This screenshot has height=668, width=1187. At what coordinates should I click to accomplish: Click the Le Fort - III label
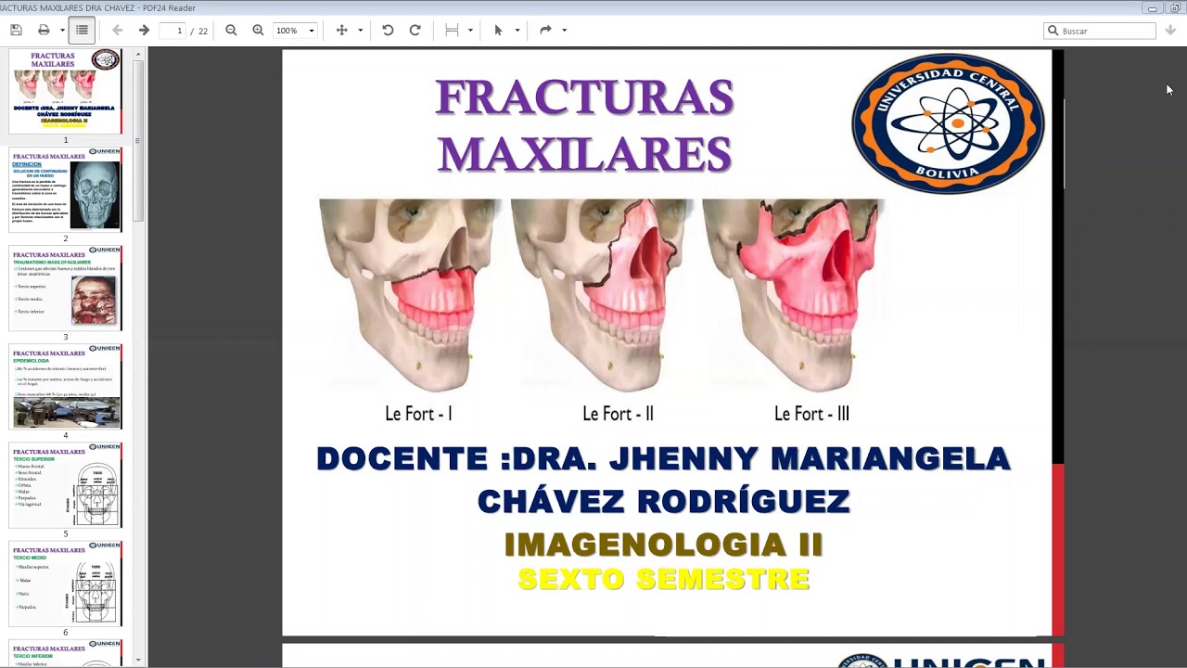pos(811,414)
